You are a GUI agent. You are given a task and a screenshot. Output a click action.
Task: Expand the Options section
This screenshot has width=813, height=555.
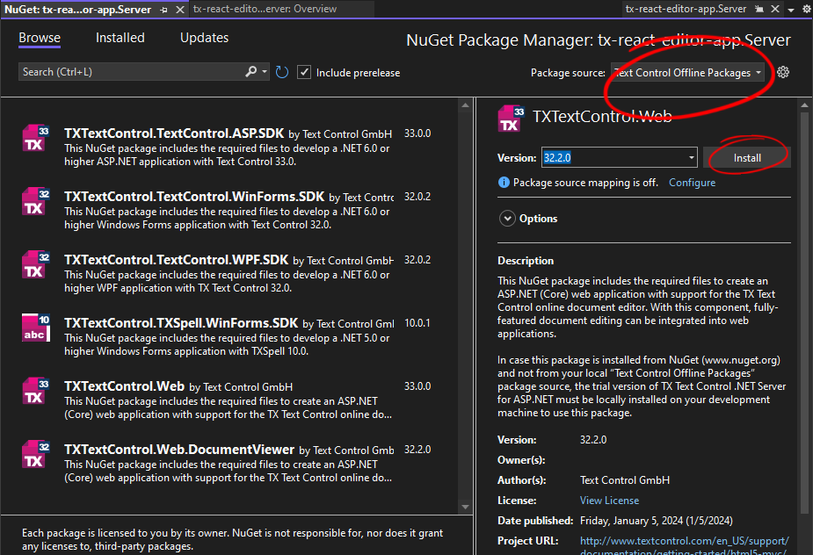507,219
